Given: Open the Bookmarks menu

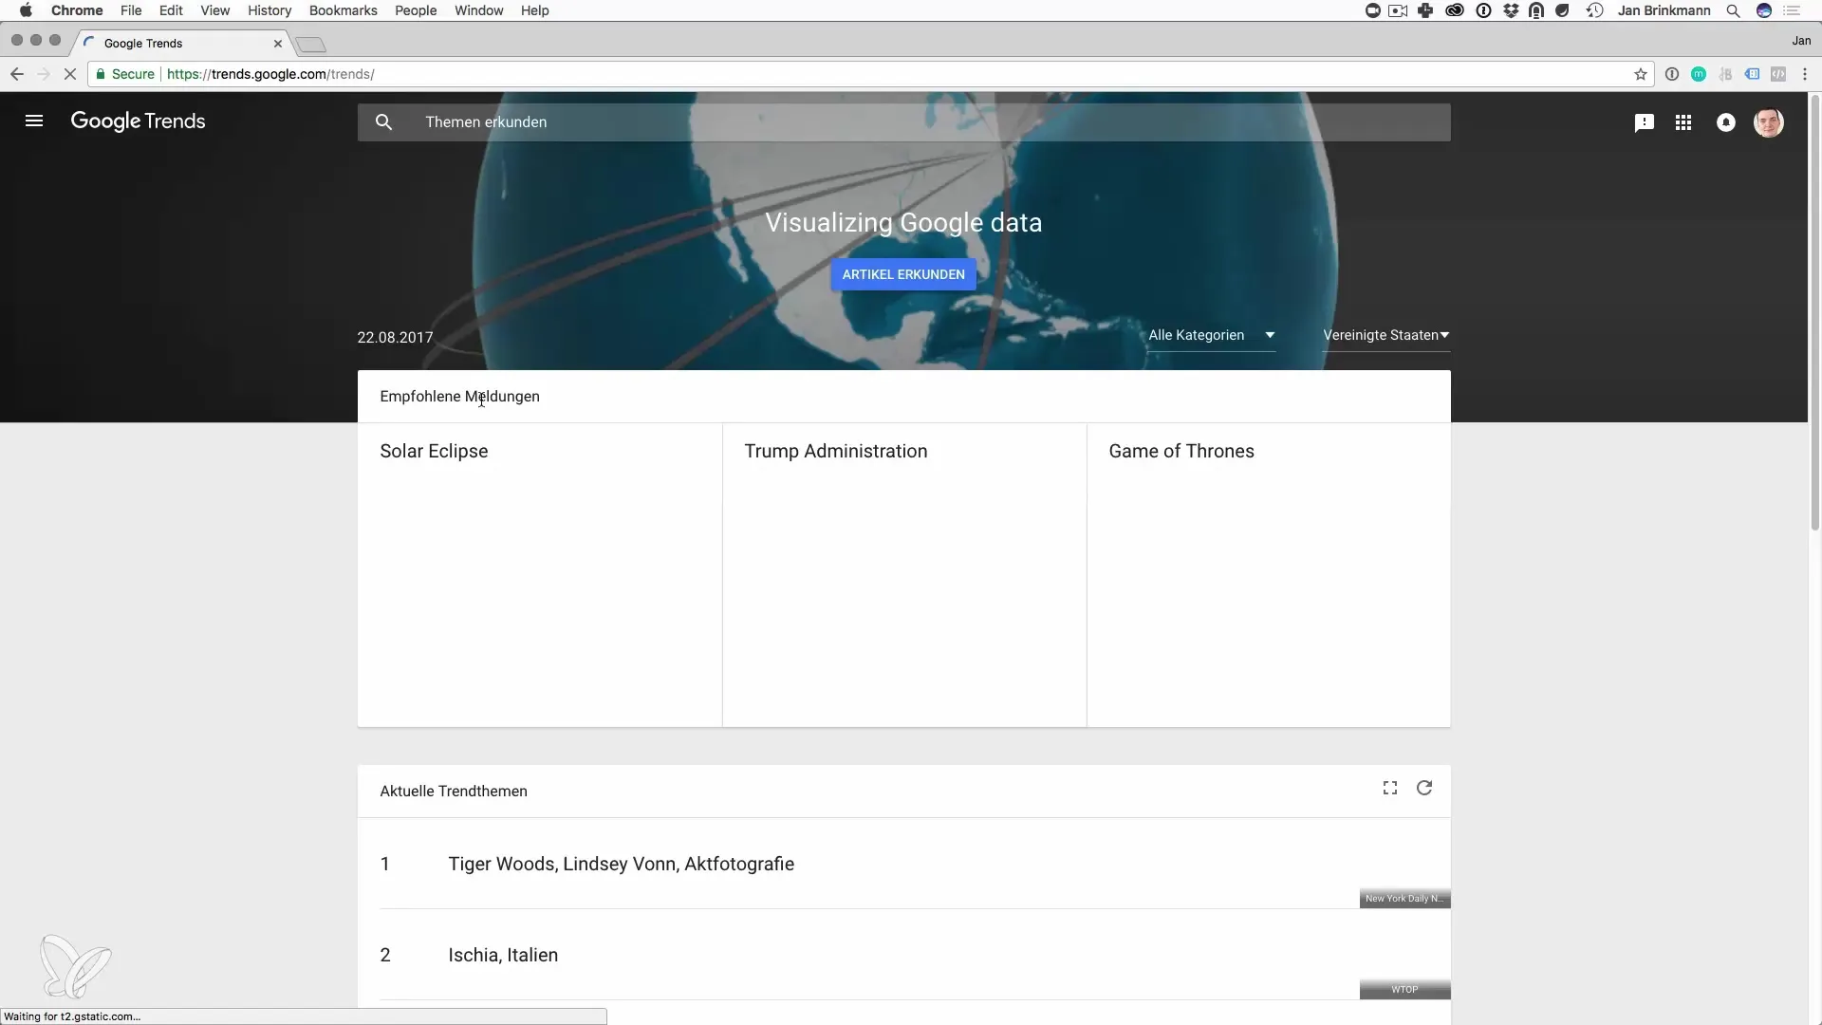Looking at the screenshot, I should coord(344,10).
